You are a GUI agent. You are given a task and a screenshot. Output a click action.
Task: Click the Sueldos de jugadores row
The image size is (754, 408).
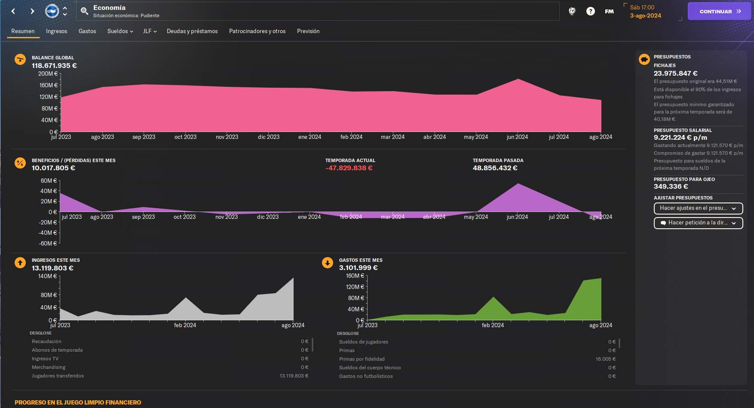[x=477, y=342]
